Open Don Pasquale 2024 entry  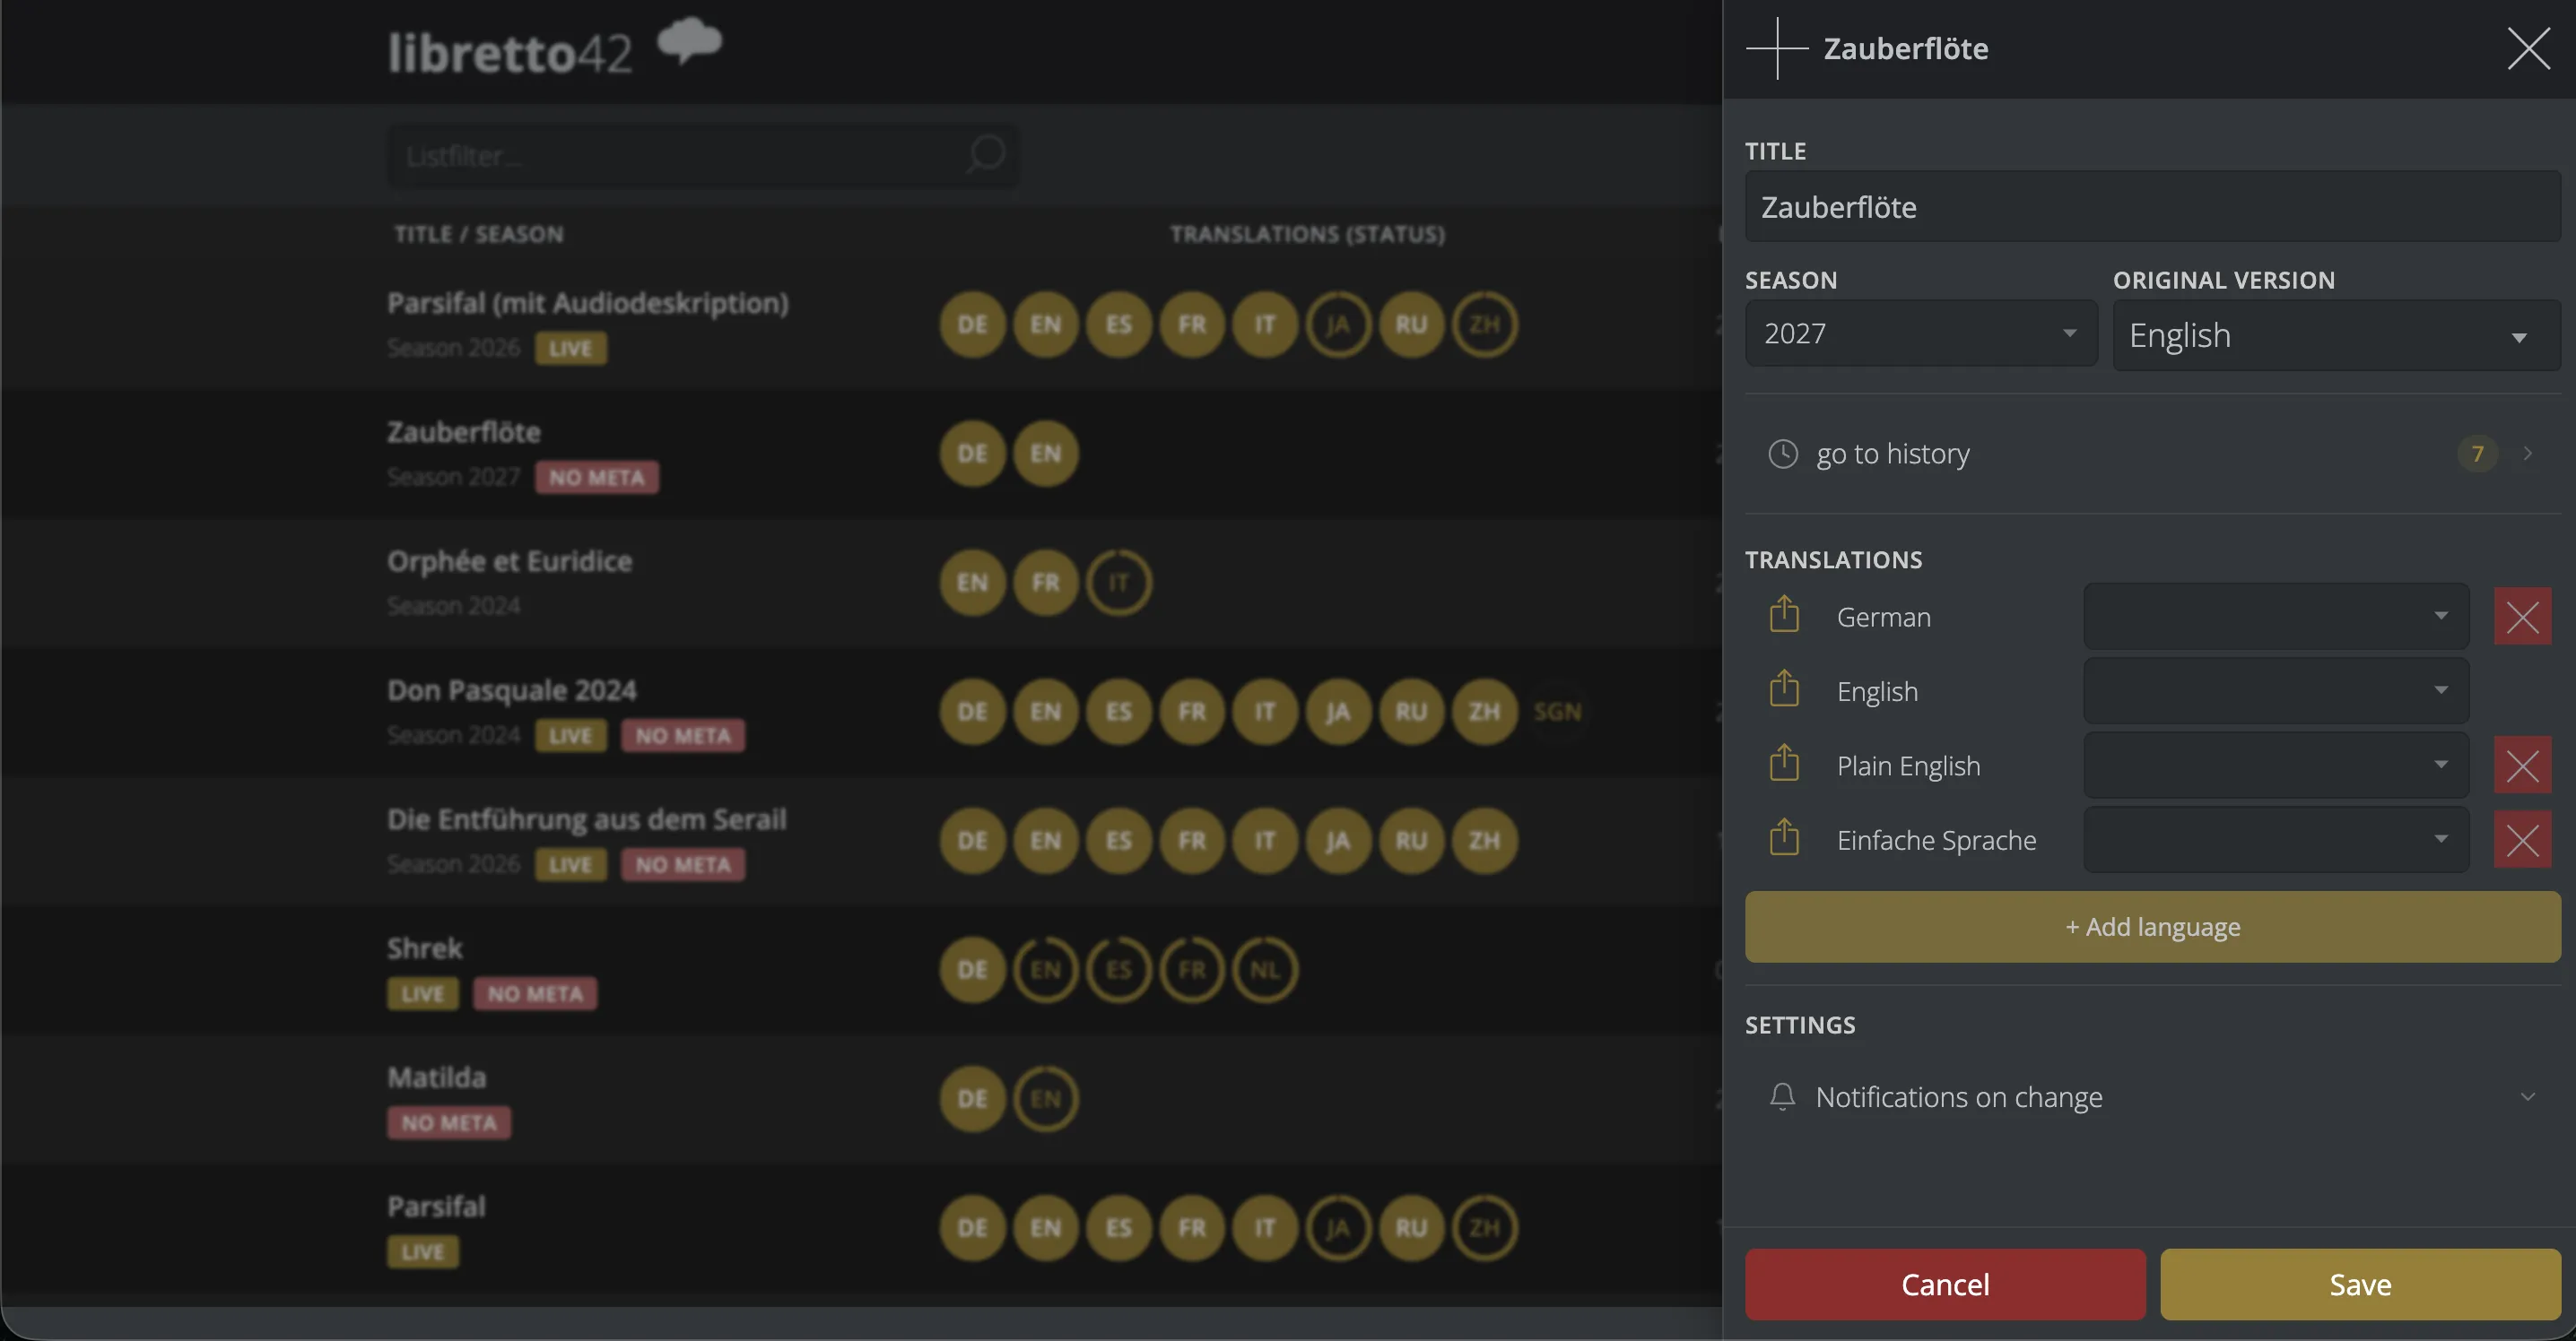tap(512, 689)
